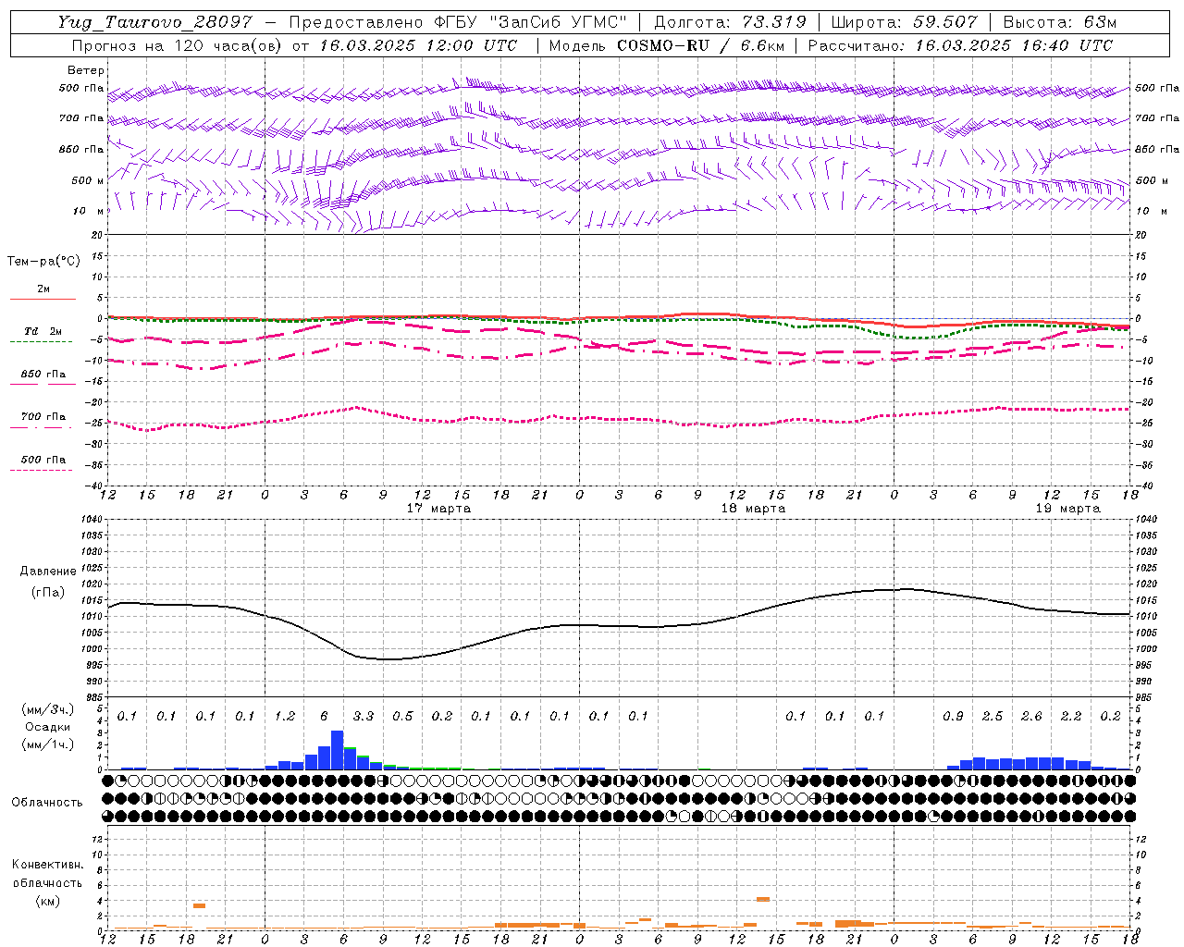Click the Широта: 59.507 value

click(904, 22)
